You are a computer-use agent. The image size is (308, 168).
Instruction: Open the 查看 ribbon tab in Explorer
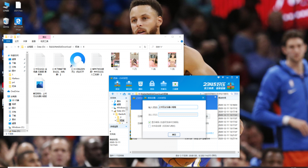pos(34,41)
